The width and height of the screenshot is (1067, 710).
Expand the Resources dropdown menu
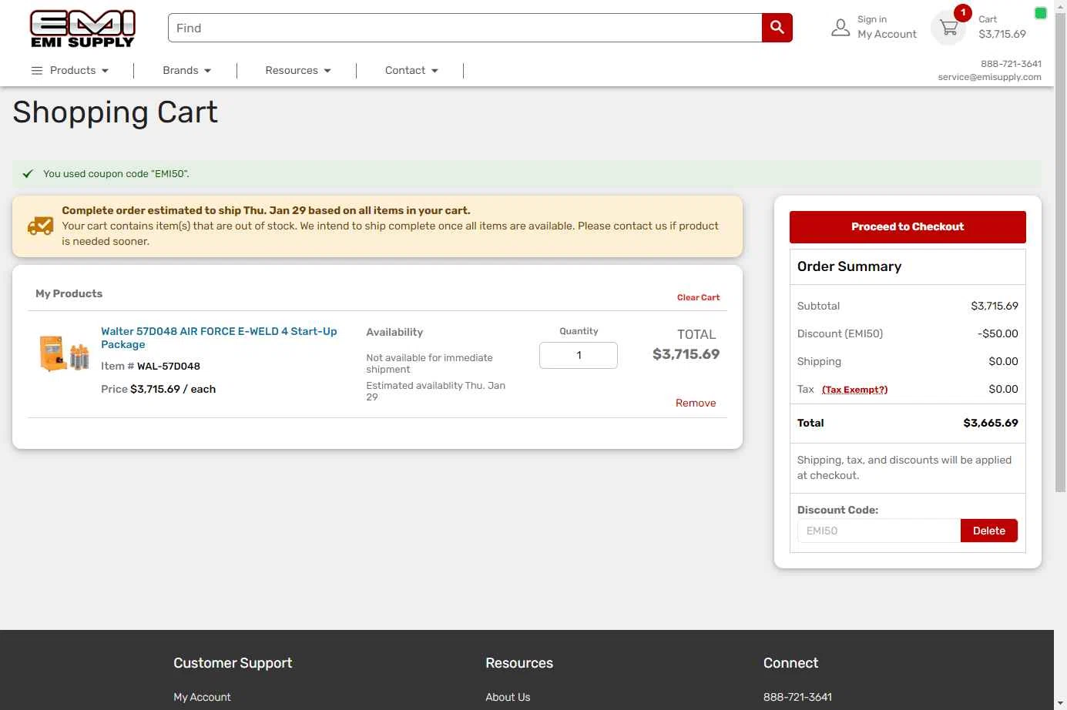click(x=298, y=70)
